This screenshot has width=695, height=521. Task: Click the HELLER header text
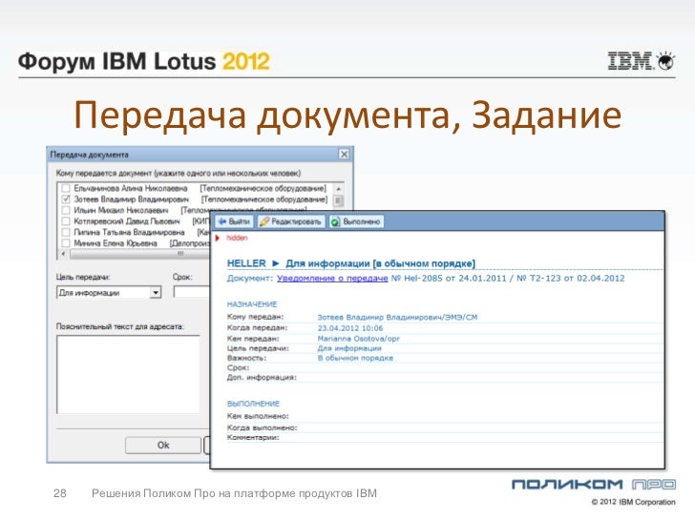(246, 263)
